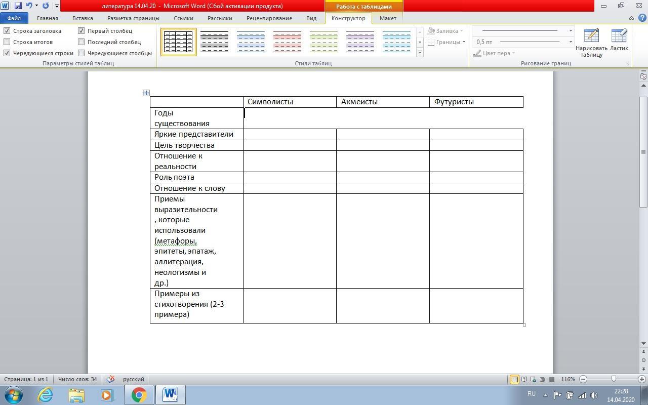648x405 pixels.
Task: Click the Word taskbar button
Action: point(170,395)
